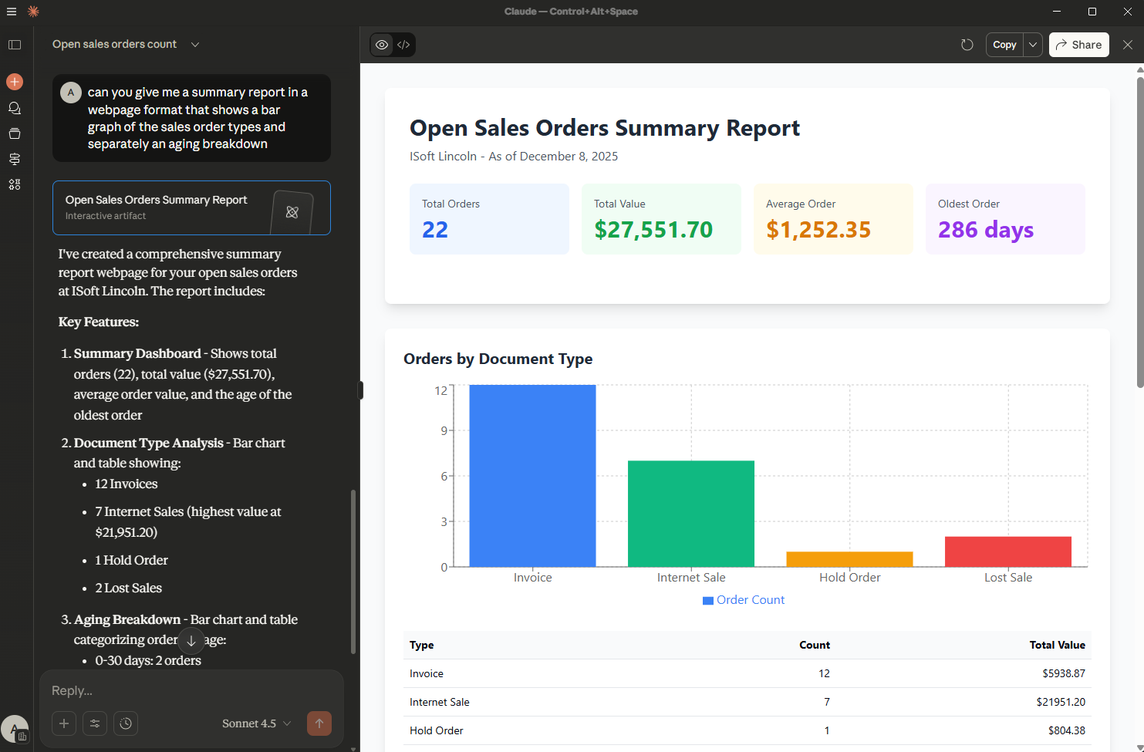Screen dimensions: 1144x752
Task: Open Projects from the sidebar
Action: 15,133
